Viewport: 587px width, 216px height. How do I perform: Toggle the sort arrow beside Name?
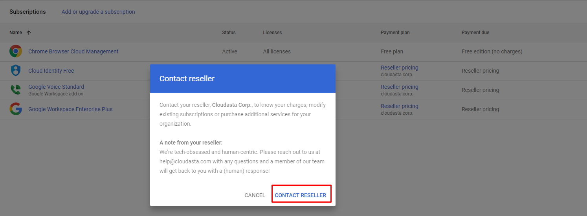(29, 33)
